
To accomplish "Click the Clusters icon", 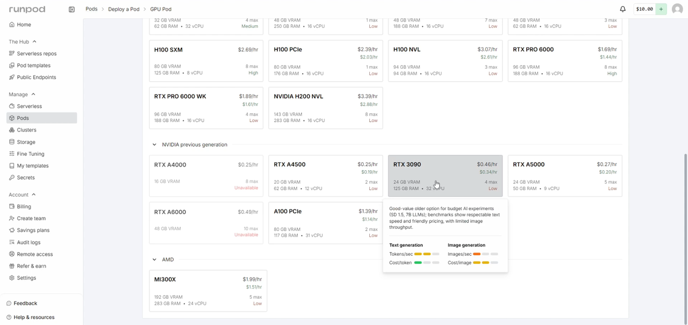I will pos(12,130).
